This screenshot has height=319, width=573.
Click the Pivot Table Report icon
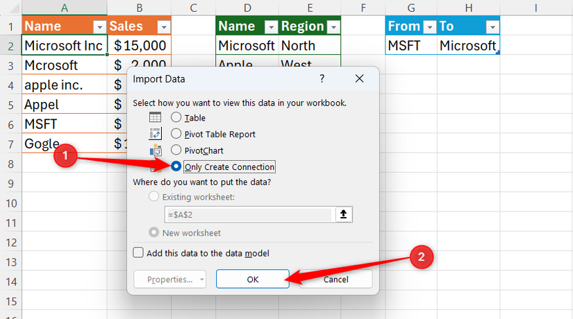[x=155, y=134]
